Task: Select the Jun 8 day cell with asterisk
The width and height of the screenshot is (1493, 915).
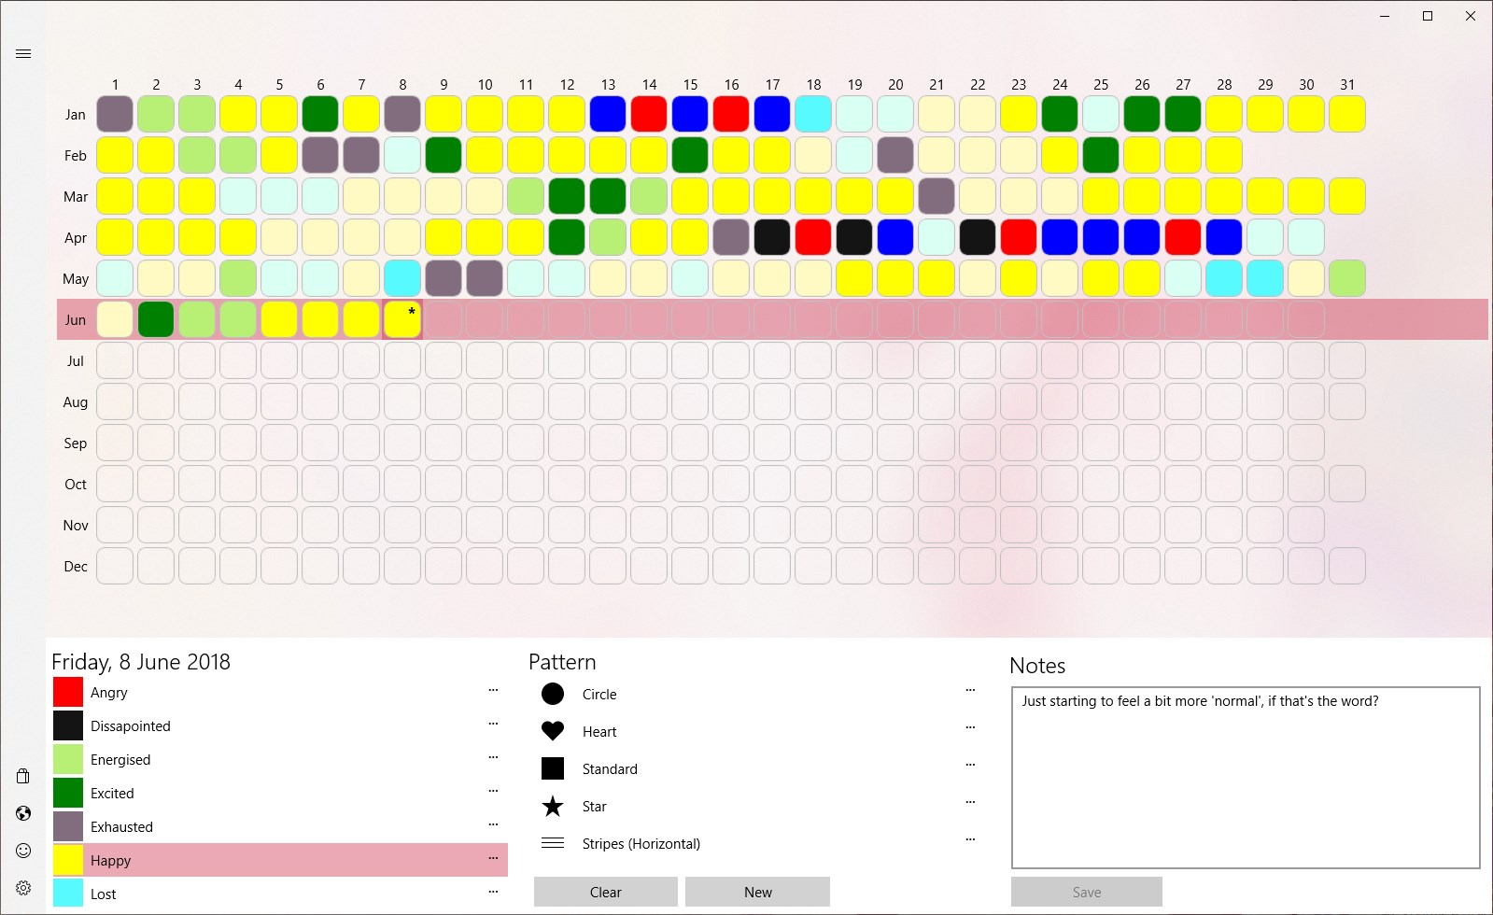Action: 402,319
